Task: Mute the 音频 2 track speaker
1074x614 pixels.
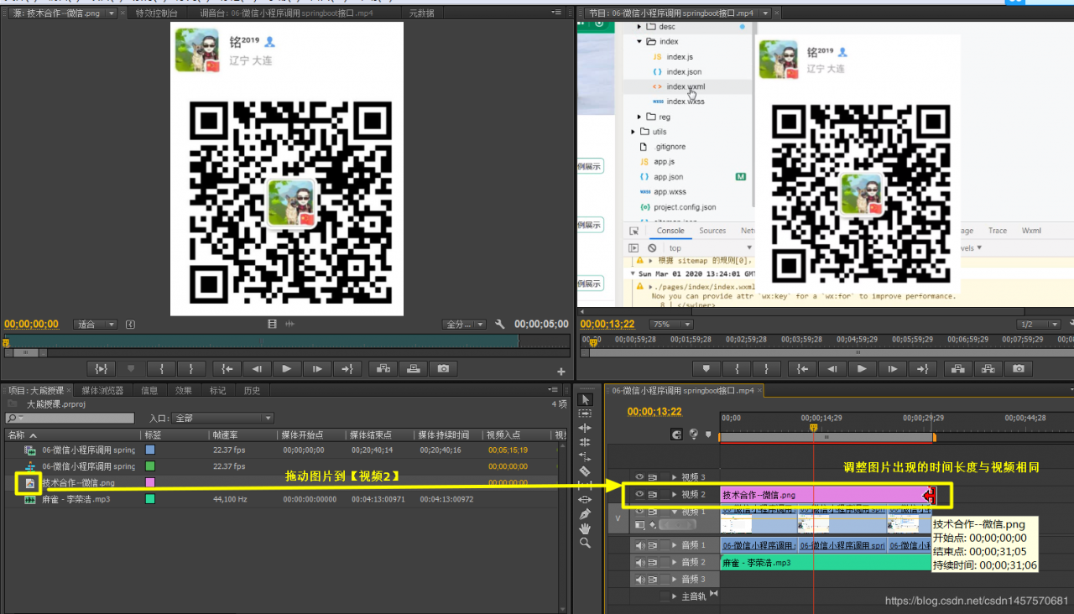Action: [x=639, y=562]
